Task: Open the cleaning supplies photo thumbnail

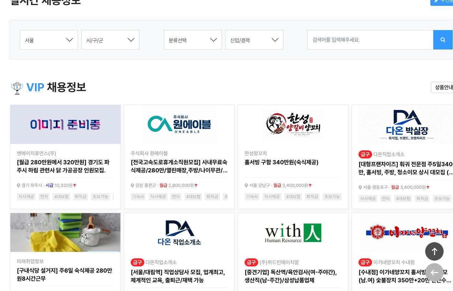Action: click(65, 232)
